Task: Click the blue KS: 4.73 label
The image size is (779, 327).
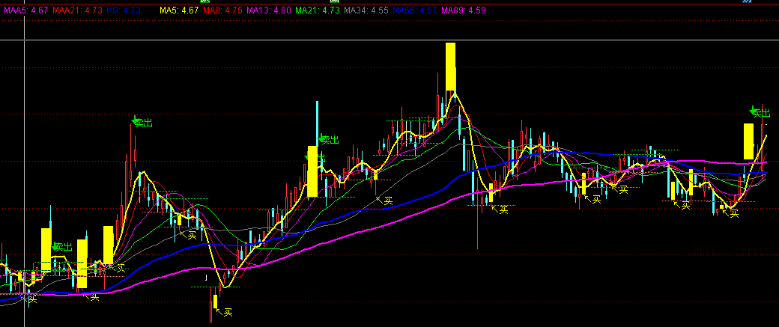Action: pyautogui.click(x=123, y=11)
